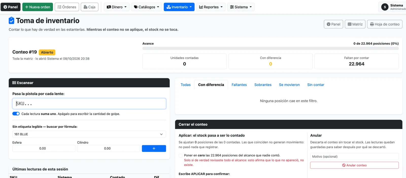The width and height of the screenshot is (406, 178).
Task: Open the Órdenes list
Action: tap(67, 7)
